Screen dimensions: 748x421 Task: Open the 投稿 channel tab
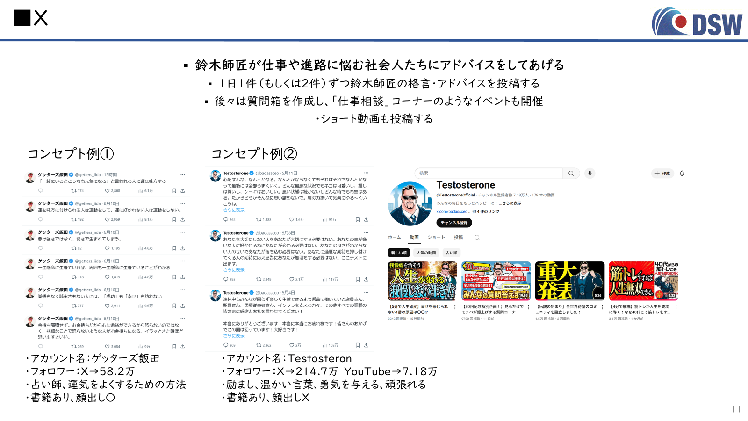458,238
